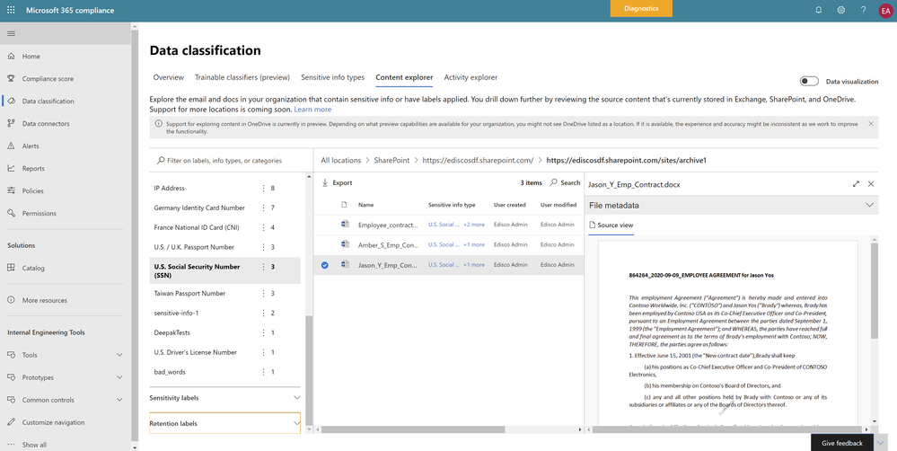Image resolution: width=897 pixels, height=451 pixels.
Task: Click the Data connectors icon
Action: click(x=11, y=123)
